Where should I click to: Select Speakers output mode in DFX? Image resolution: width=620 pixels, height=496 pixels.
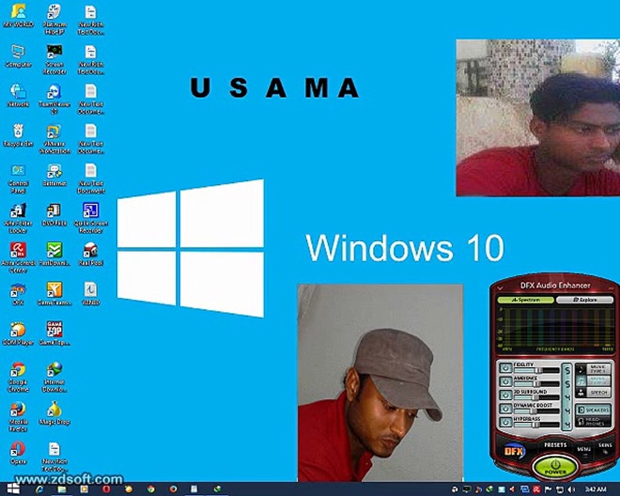[x=593, y=410]
